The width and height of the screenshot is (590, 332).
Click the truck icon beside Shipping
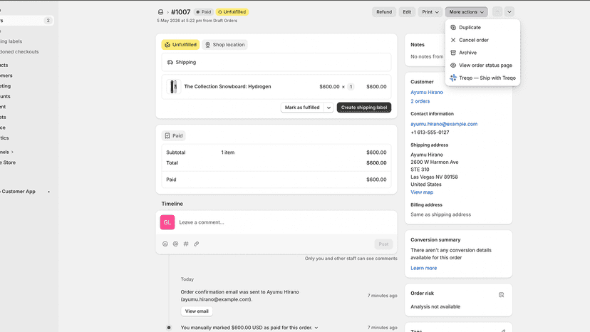(170, 62)
